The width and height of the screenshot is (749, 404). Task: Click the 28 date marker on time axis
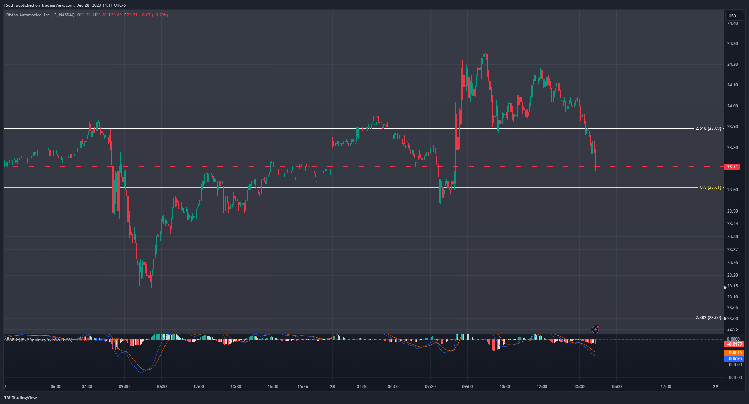point(332,387)
